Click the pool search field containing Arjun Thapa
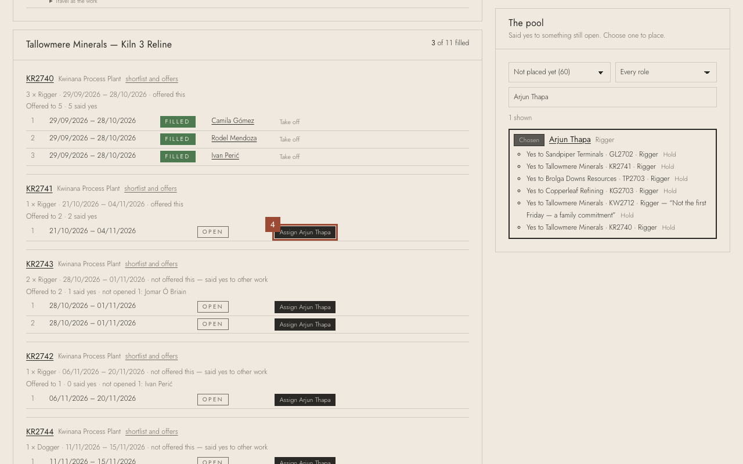The height and width of the screenshot is (464, 743). (612, 97)
